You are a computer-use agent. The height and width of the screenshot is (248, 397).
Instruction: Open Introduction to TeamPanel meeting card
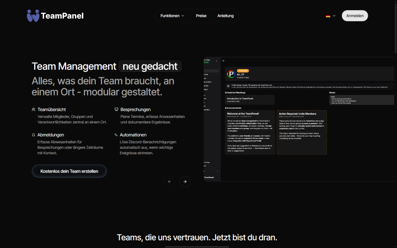(250, 100)
